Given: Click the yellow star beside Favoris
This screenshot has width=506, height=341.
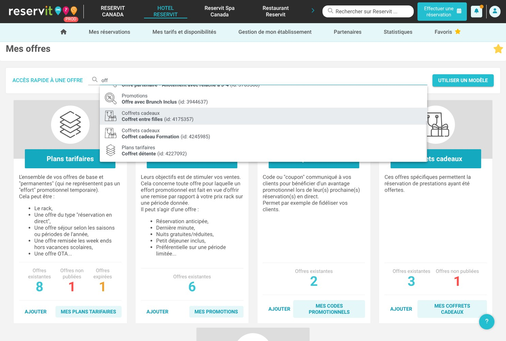Looking at the screenshot, I should point(458,32).
